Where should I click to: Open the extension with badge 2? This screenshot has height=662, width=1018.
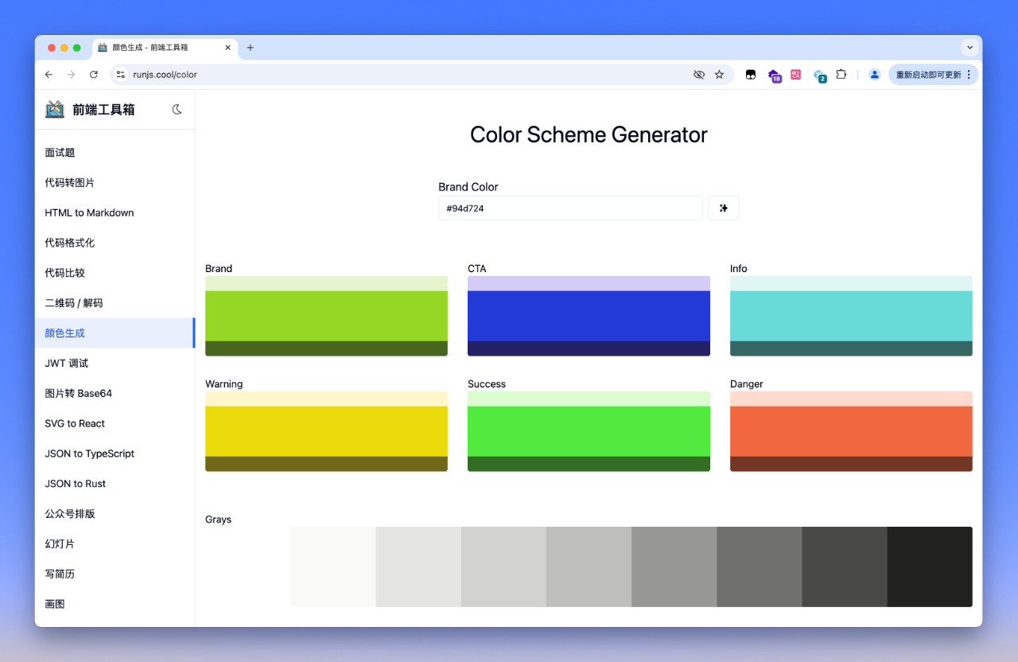pos(819,76)
